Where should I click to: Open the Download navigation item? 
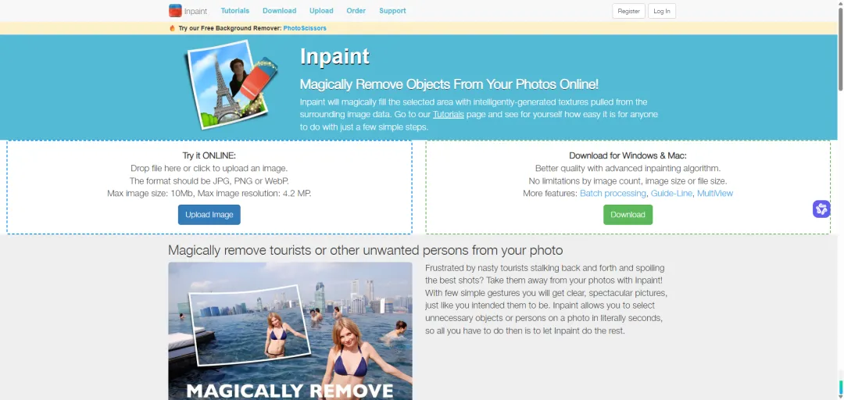pos(279,11)
